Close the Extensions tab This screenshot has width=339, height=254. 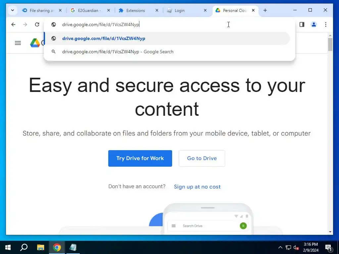pyautogui.click(x=157, y=10)
